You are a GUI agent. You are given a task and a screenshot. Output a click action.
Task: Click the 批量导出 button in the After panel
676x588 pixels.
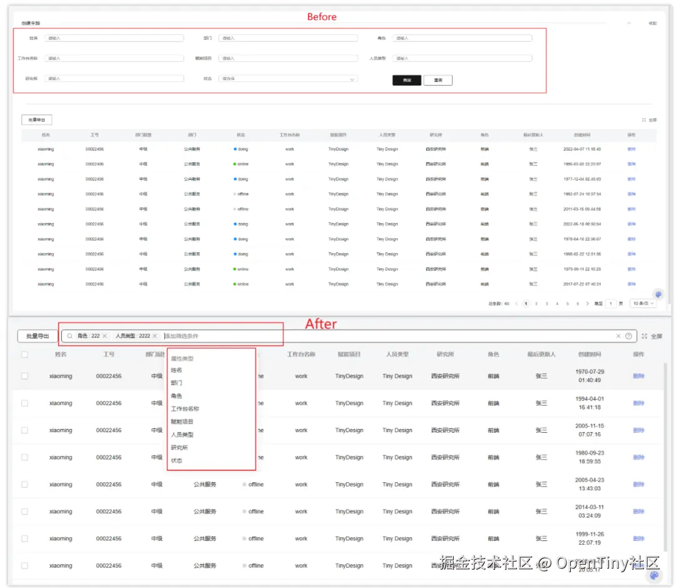pos(38,336)
